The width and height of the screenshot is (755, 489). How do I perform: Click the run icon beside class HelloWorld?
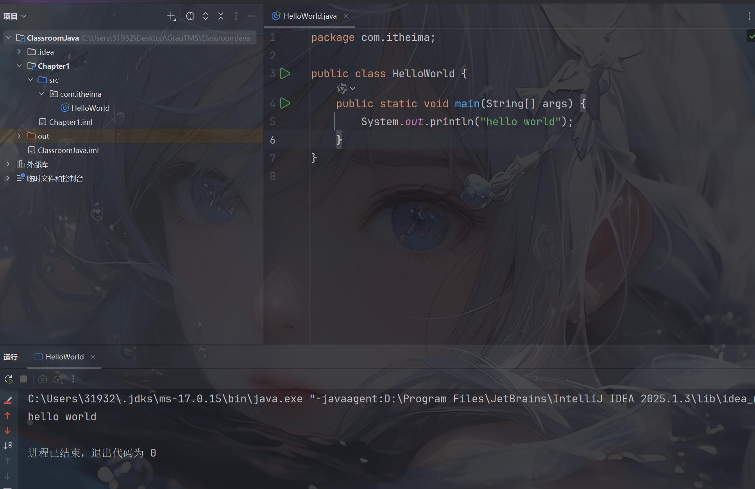click(285, 73)
